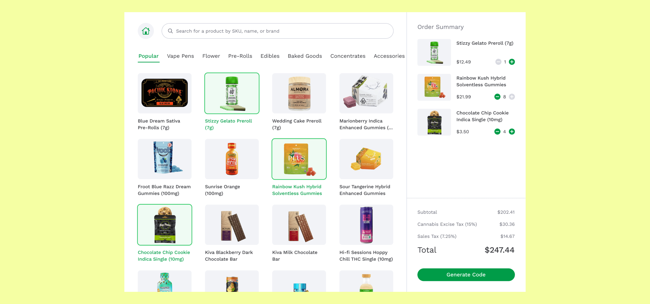Click the home icon button
The height and width of the screenshot is (304, 650).
[146, 31]
